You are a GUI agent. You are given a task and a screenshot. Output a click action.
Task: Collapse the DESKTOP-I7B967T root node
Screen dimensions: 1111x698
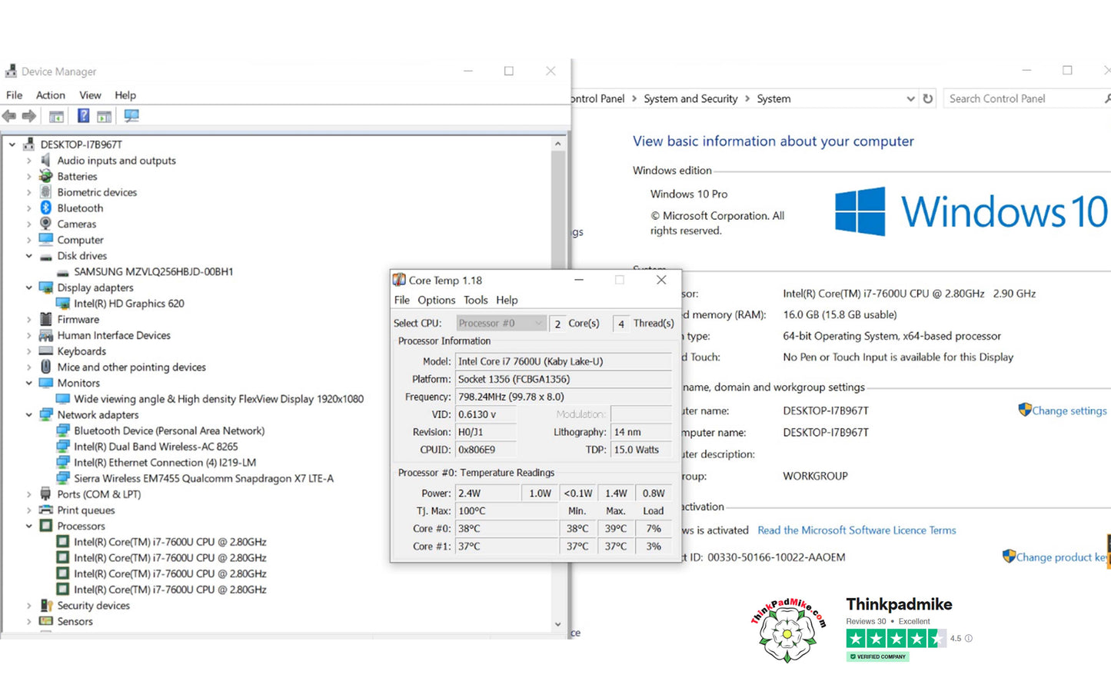12,145
